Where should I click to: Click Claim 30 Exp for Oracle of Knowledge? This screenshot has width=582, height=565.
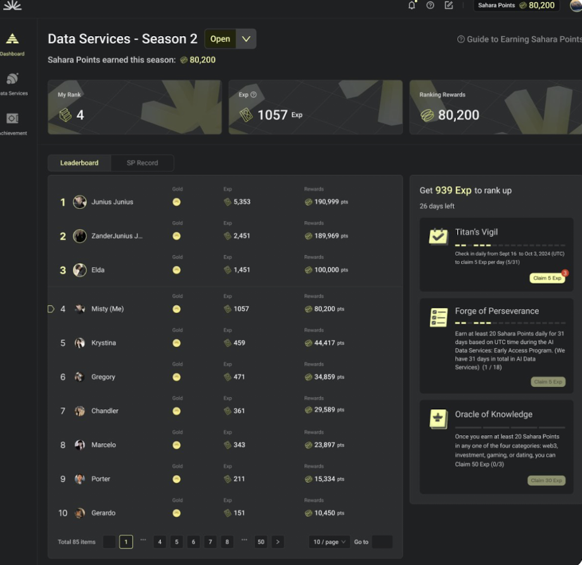tap(546, 481)
